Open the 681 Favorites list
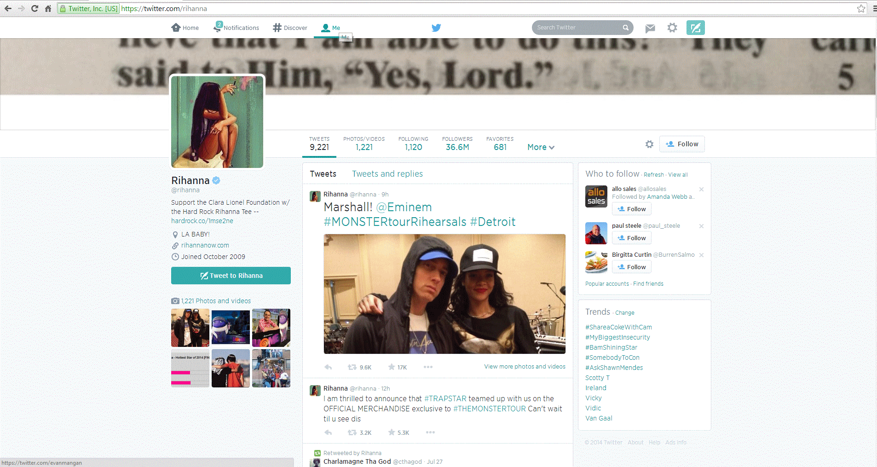 500,144
